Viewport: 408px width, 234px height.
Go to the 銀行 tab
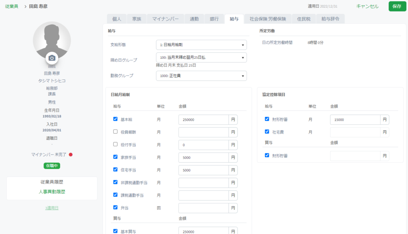214,19
